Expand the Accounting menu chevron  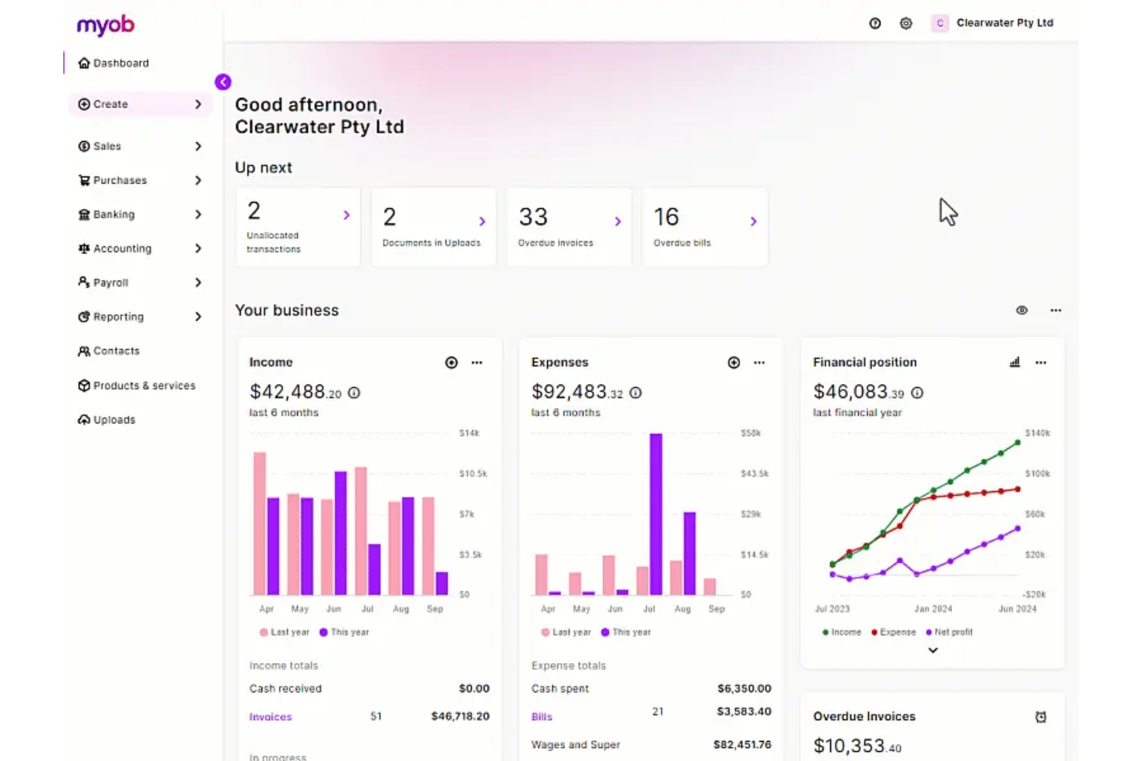coord(198,248)
